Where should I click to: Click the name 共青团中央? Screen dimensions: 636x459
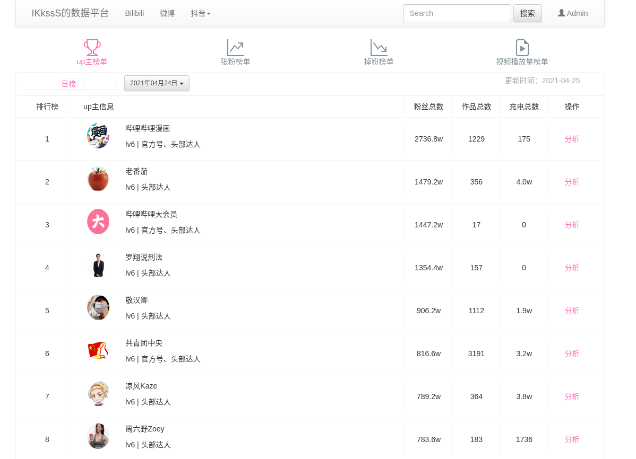point(144,343)
